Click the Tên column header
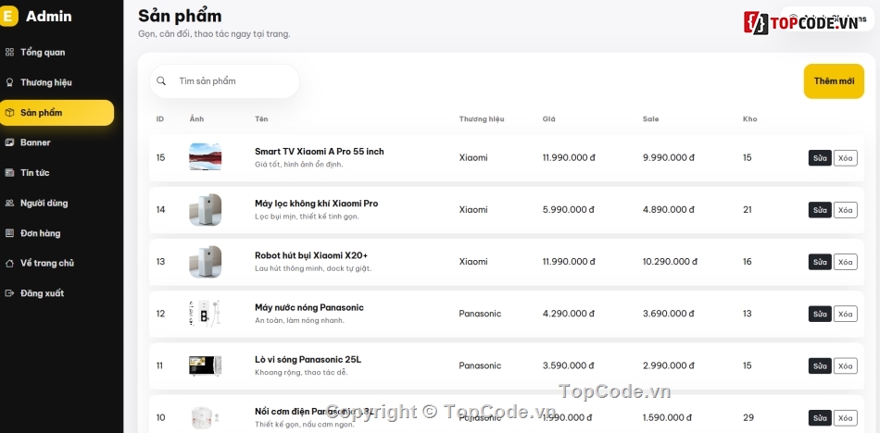The image size is (880, 433). click(x=261, y=119)
